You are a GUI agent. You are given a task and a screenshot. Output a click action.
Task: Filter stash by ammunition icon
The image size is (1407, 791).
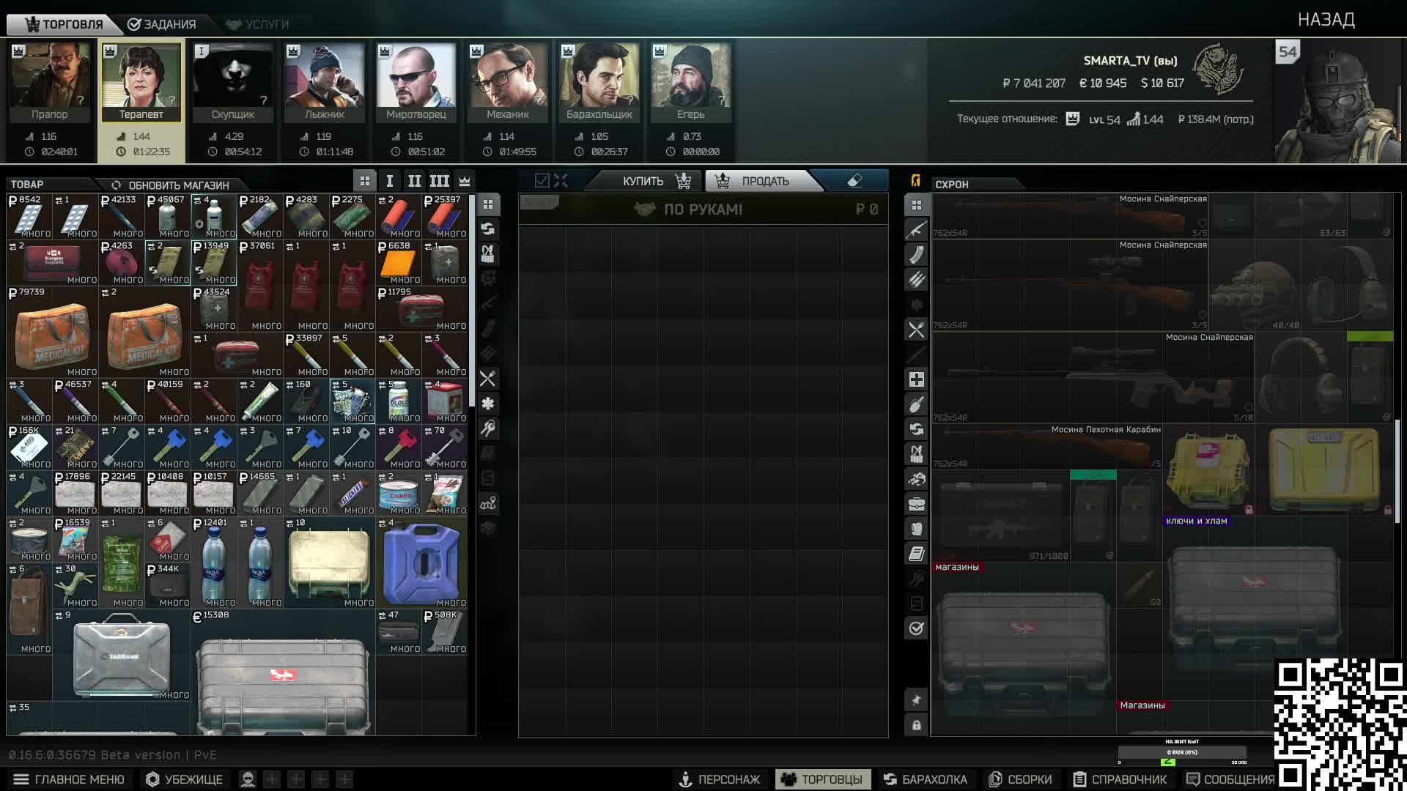(916, 280)
